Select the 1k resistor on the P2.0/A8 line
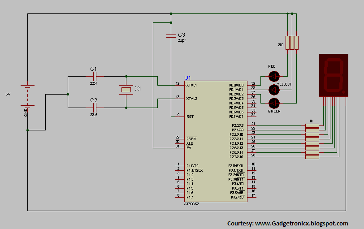 coord(312,125)
